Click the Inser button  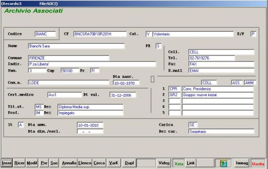[x=7, y=163]
